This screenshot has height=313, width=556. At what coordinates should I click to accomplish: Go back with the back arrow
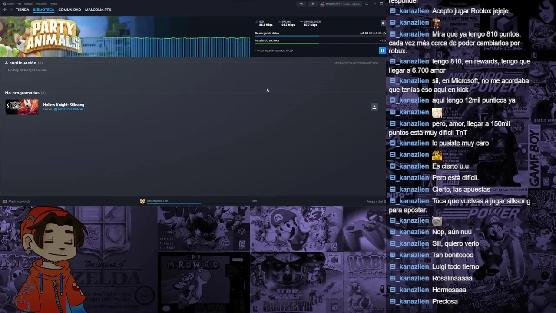[x=5, y=10]
